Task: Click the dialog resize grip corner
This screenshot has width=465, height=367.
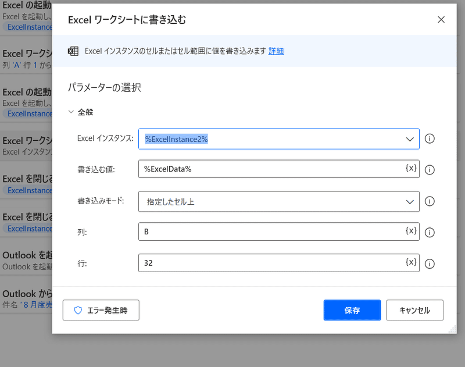Action: point(452,329)
